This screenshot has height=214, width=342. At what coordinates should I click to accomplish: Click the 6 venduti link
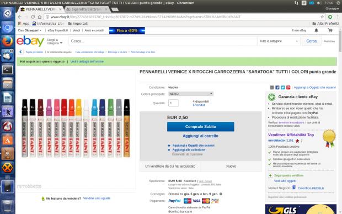199,105
